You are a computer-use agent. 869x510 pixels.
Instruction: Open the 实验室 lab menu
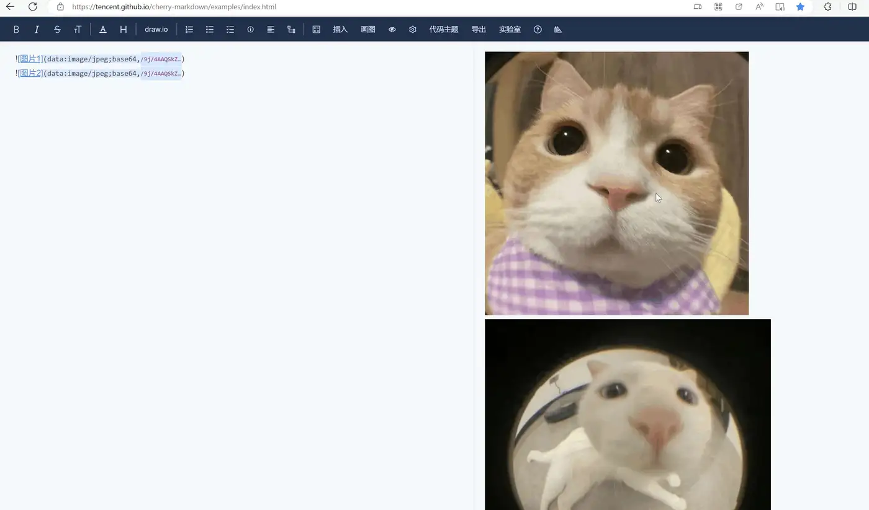(x=510, y=30)
